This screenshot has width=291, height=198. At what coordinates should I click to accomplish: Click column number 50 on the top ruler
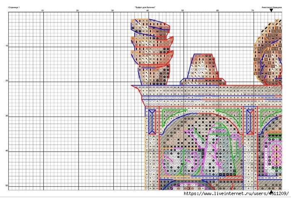tap(182, 10)
